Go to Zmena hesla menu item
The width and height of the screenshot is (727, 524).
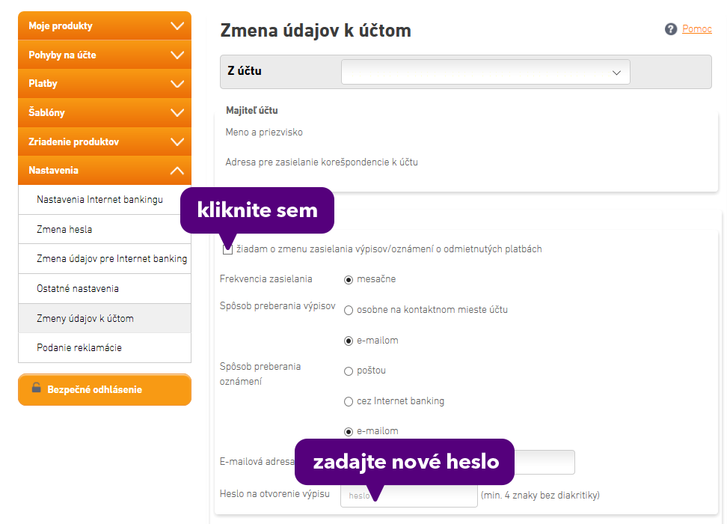64,230
